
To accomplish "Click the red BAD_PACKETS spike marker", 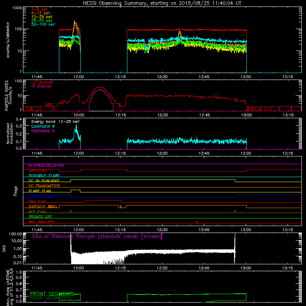I will (x=197, y=222).
